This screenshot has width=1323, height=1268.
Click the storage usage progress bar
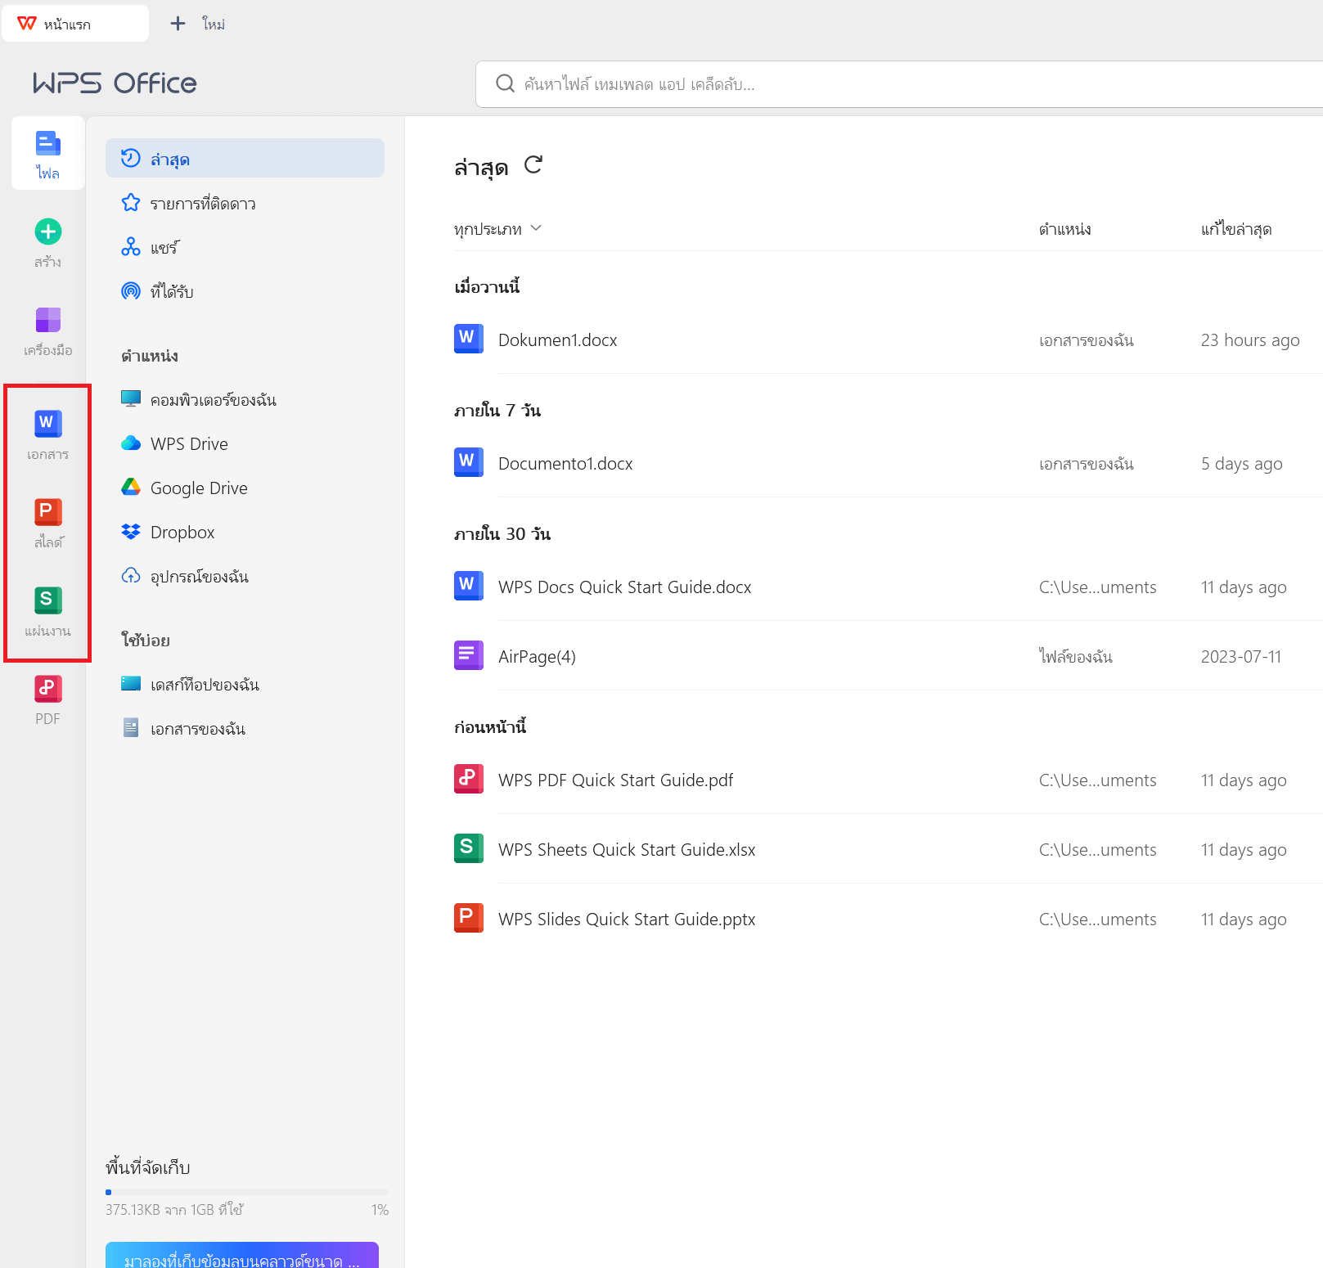pos(247,1192)
